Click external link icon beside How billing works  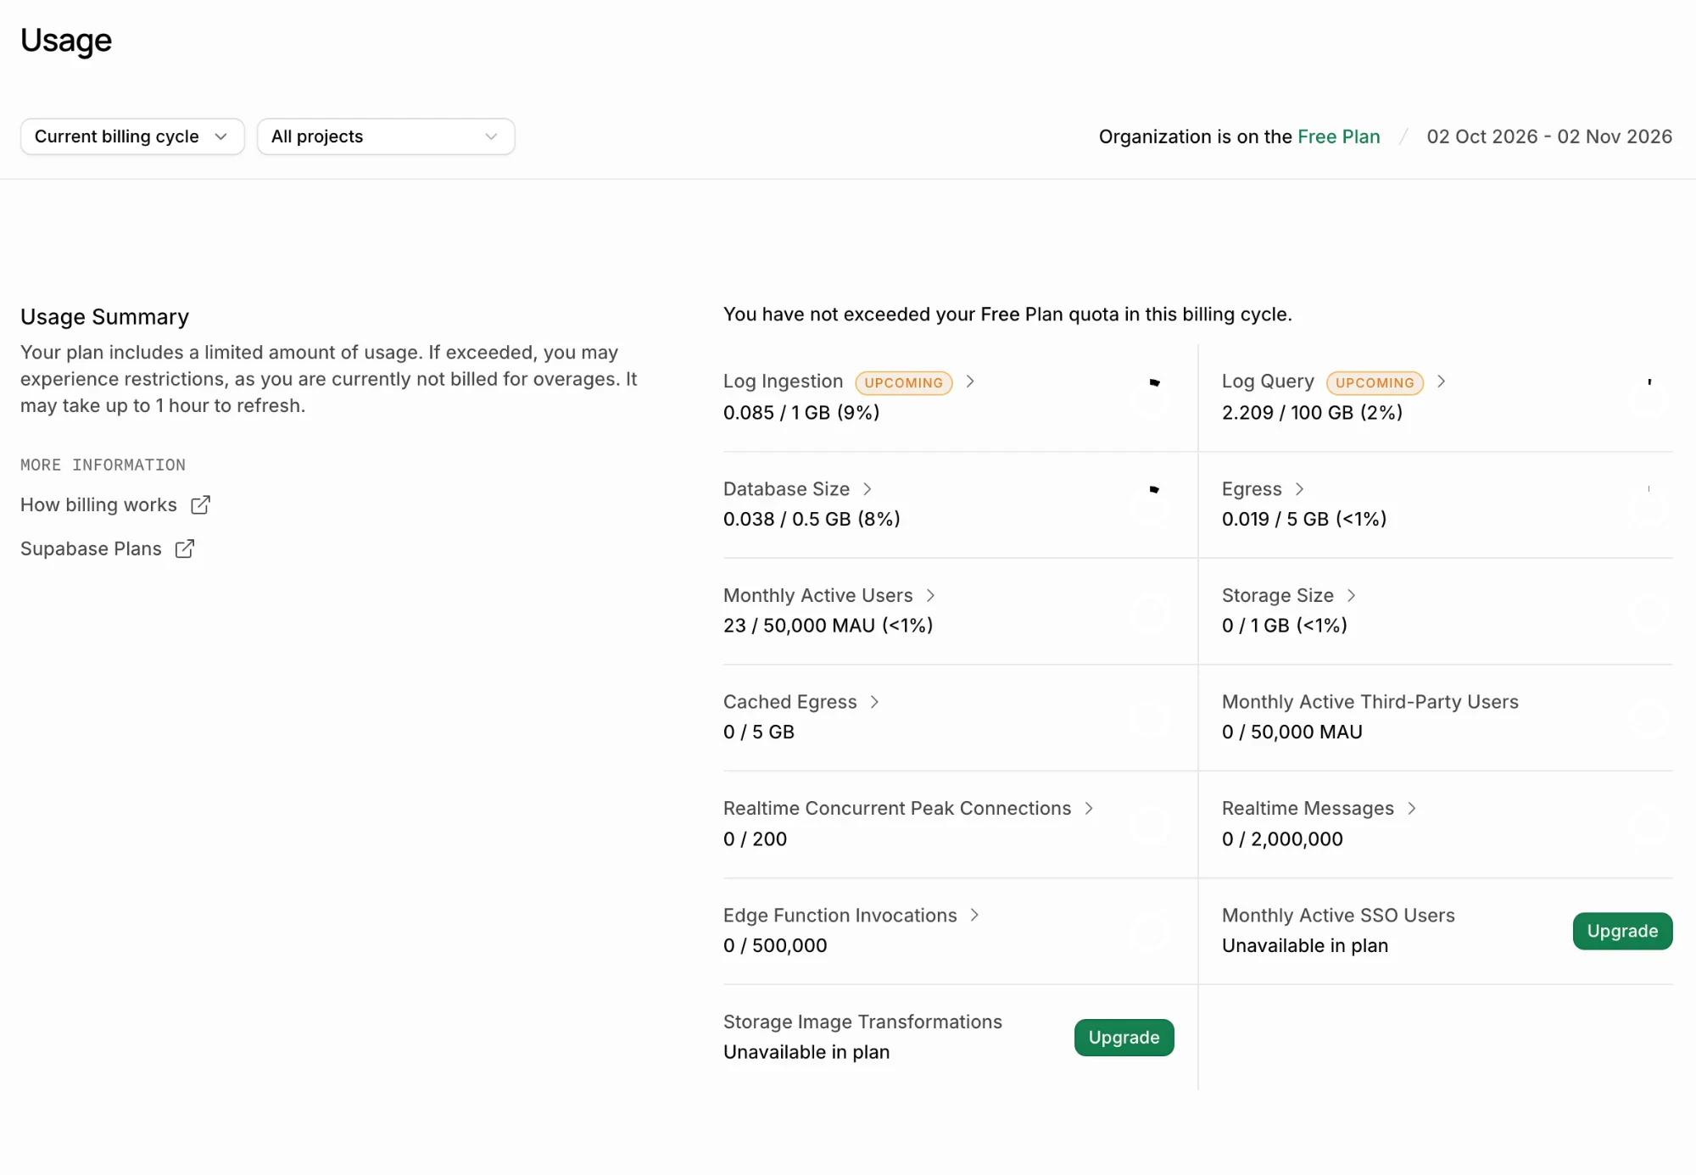[200, 504]
